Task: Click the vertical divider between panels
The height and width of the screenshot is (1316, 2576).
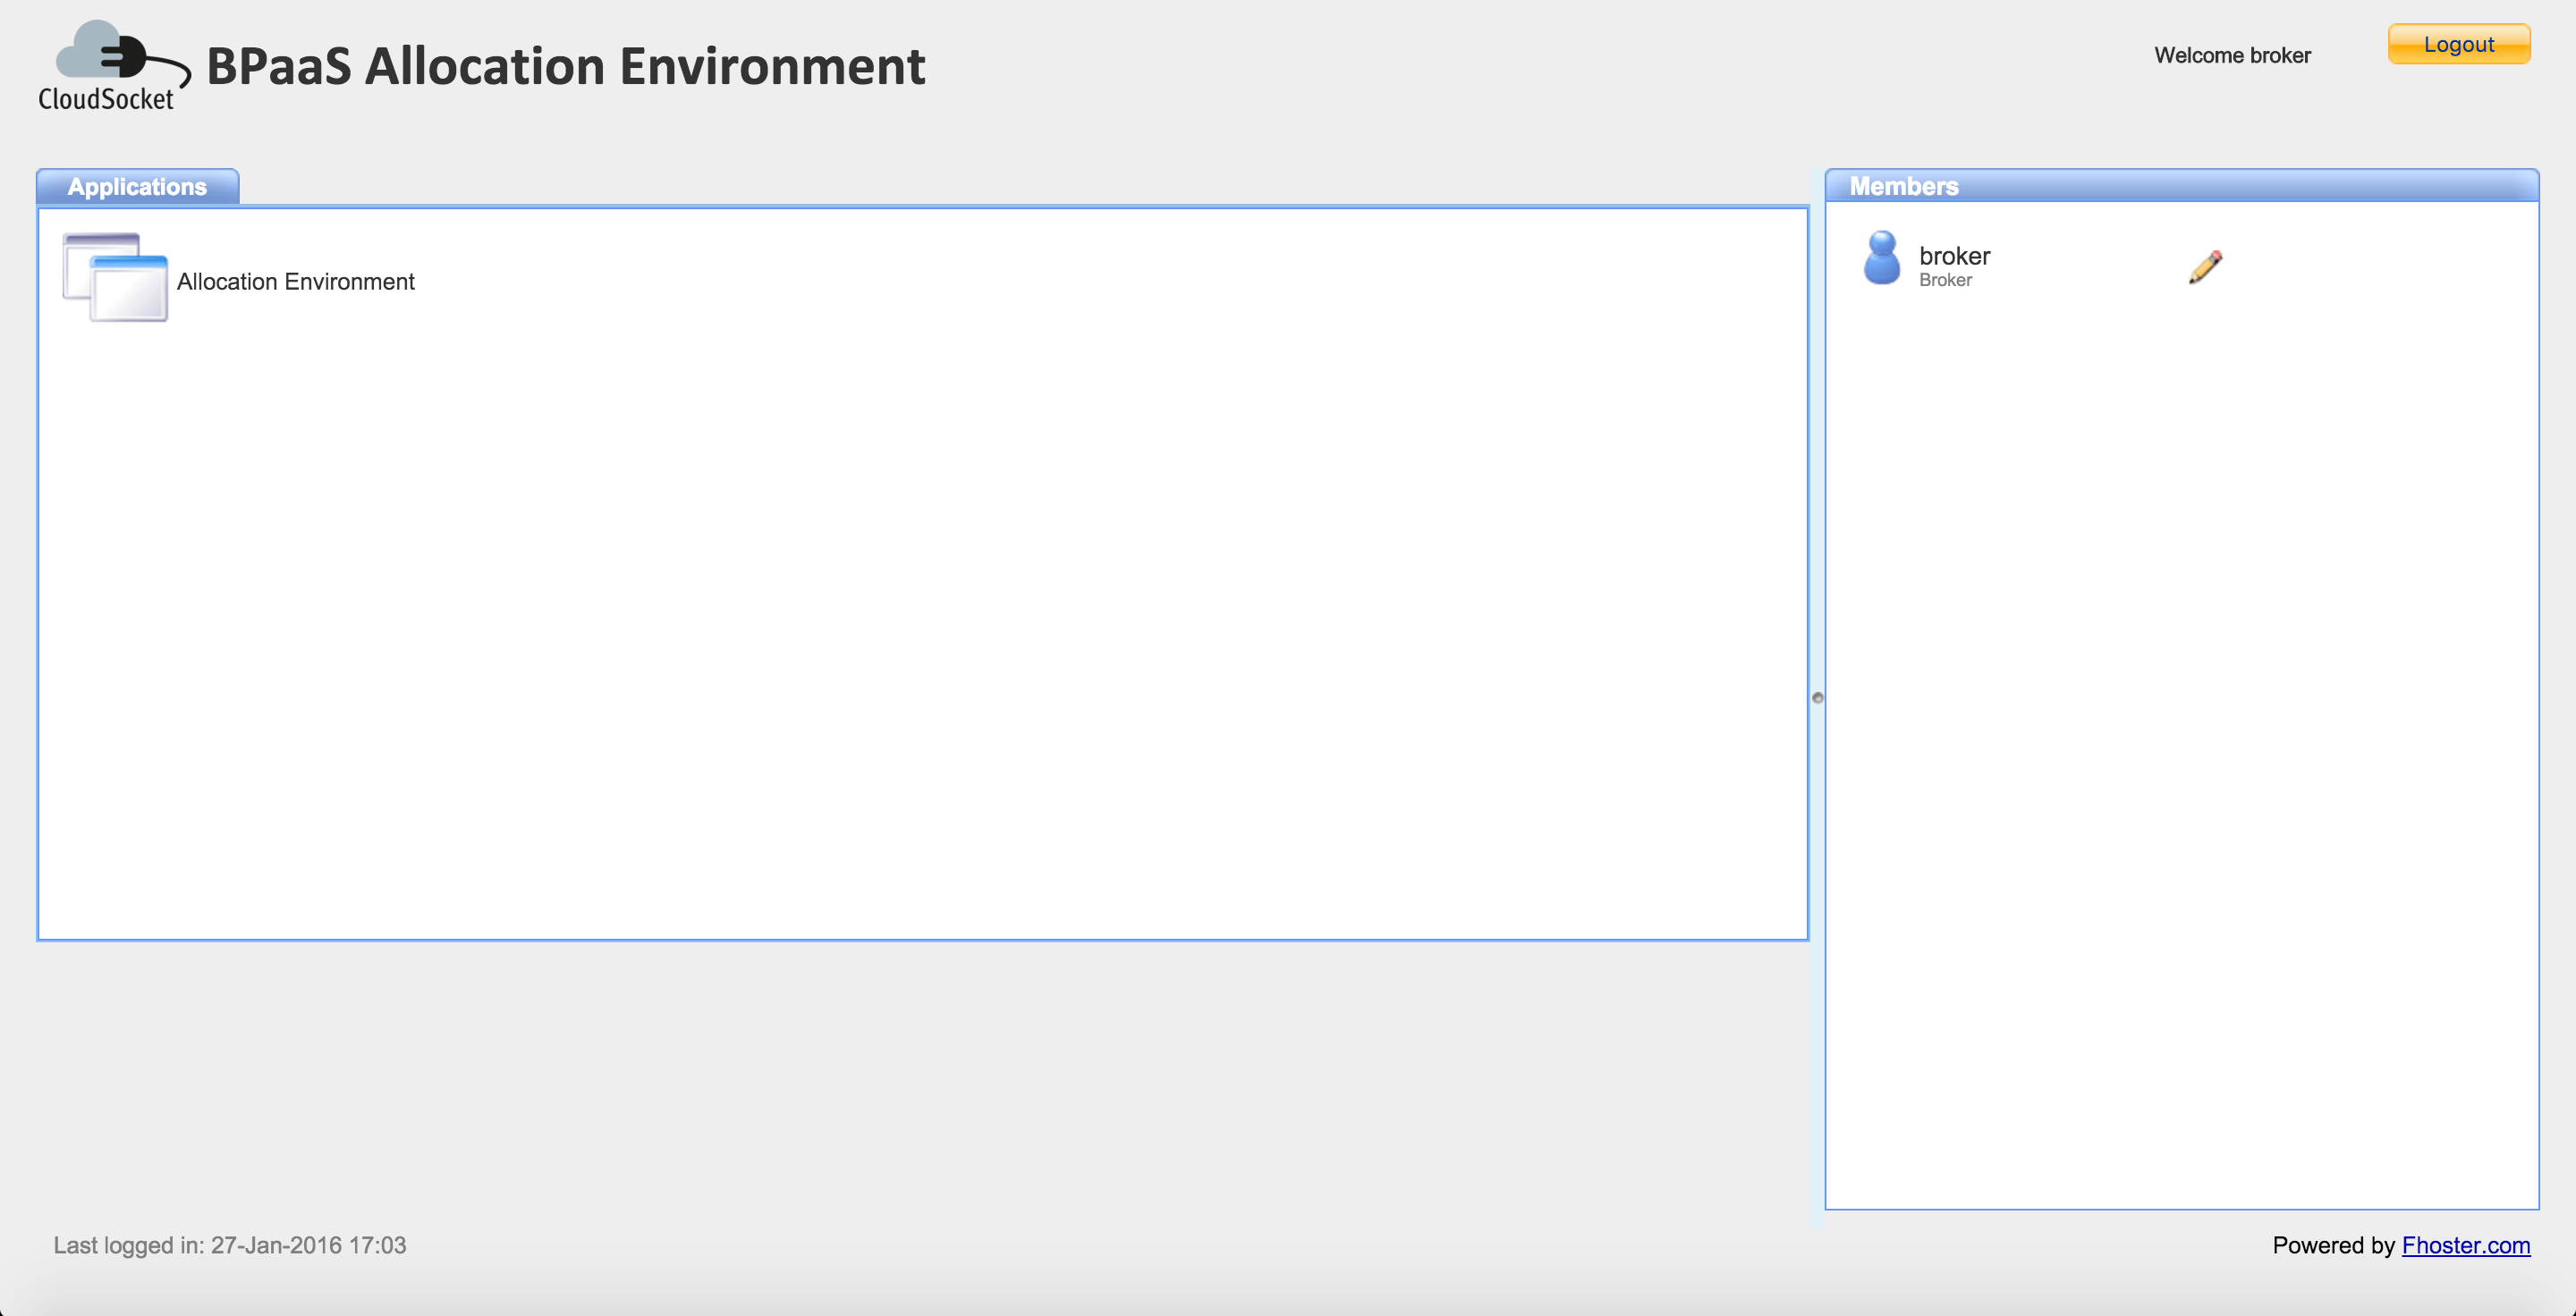Action: click(1817, 450)
